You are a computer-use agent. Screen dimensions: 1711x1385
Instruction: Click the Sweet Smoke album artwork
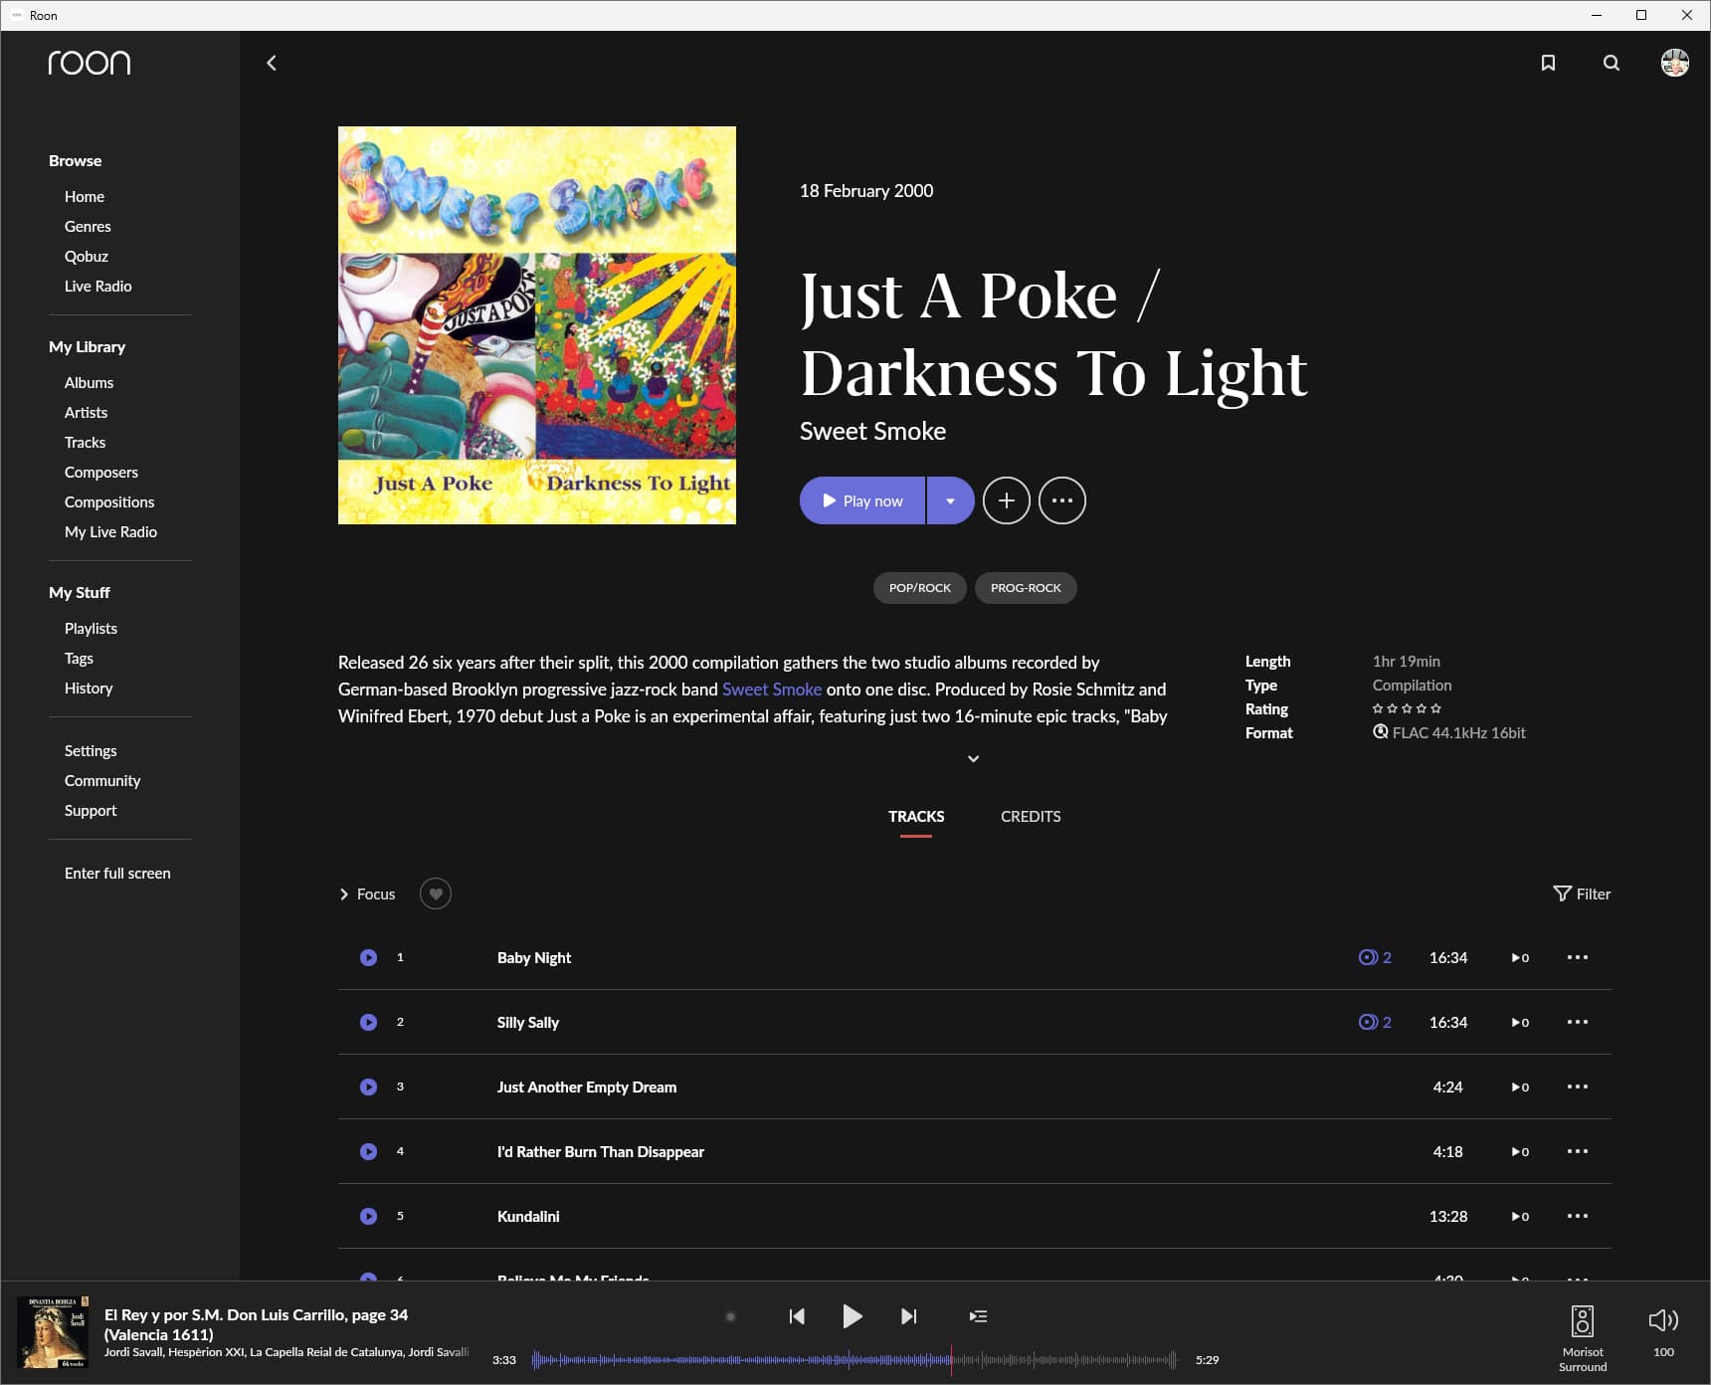tap(536, 324)
